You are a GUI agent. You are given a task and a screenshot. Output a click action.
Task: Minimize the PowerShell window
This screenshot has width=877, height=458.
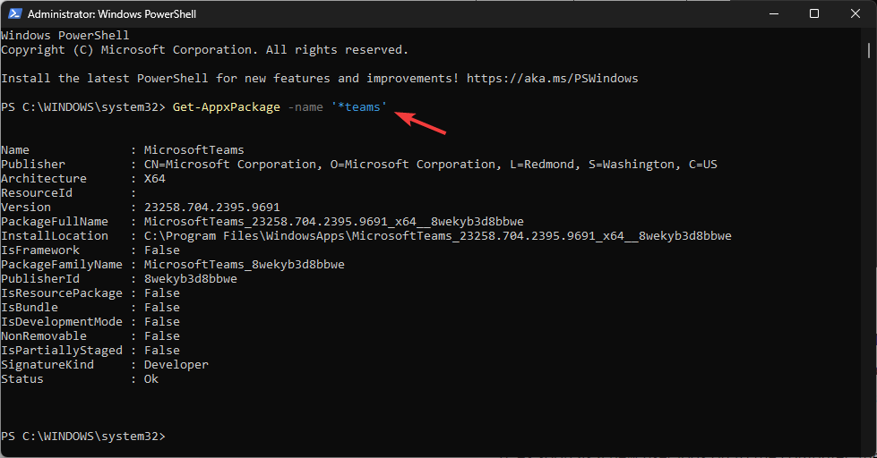[774, 13]
